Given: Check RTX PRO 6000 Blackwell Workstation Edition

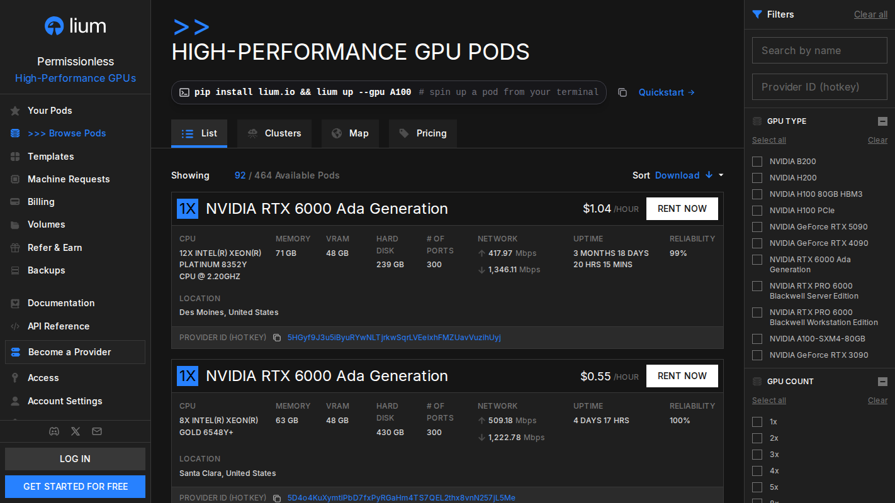Looking at the screenshot, I should tap(757, 312).
